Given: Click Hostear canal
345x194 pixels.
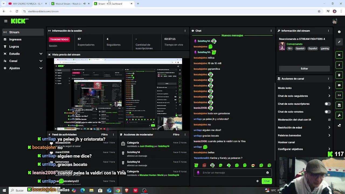Looking at the screenshot, I should pos(286,142).
